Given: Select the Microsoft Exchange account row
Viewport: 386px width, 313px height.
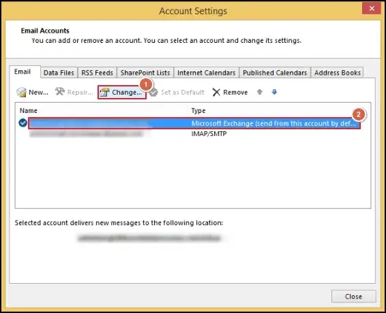Looking at the screenshot, I should click(194, 123).
